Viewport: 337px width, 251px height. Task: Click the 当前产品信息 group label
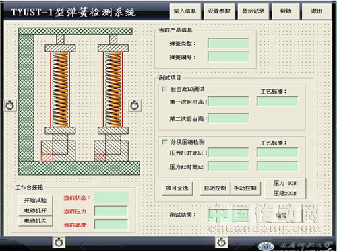point(175,30)
